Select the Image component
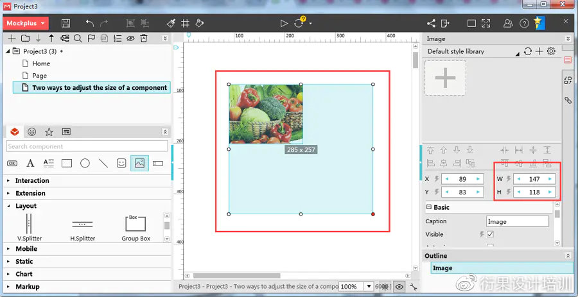 [140, 163]
